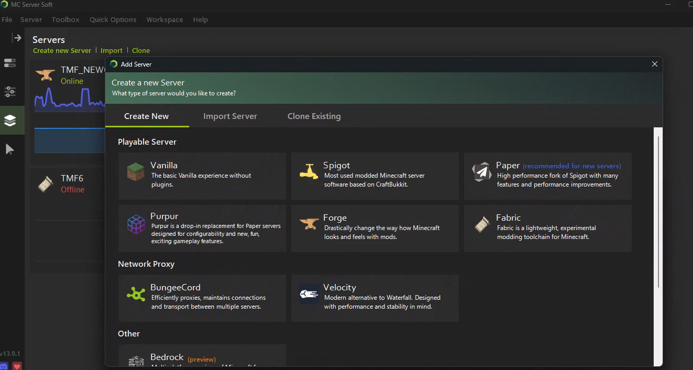The image size is (693, 370).
Task: Open the File menu
Action: point(7,19)
